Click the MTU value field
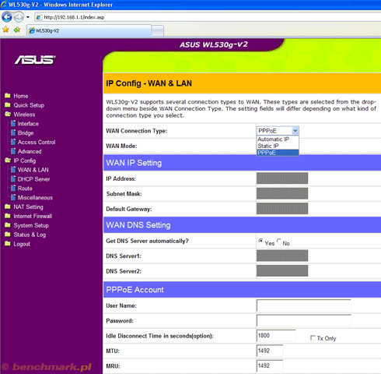The width and height of the screenshot is (381, 374). point(270,351)
